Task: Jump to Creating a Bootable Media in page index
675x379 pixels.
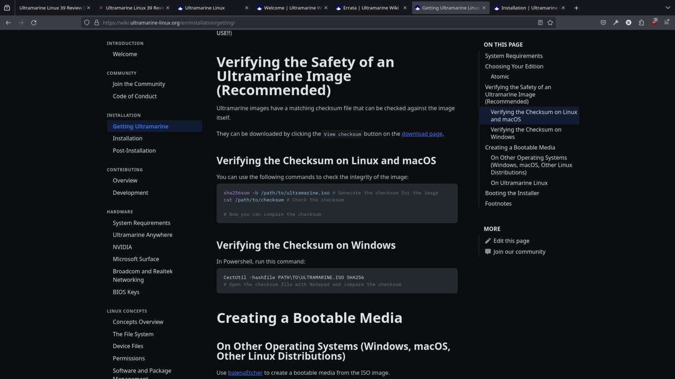Action: [x=520, y=147]
